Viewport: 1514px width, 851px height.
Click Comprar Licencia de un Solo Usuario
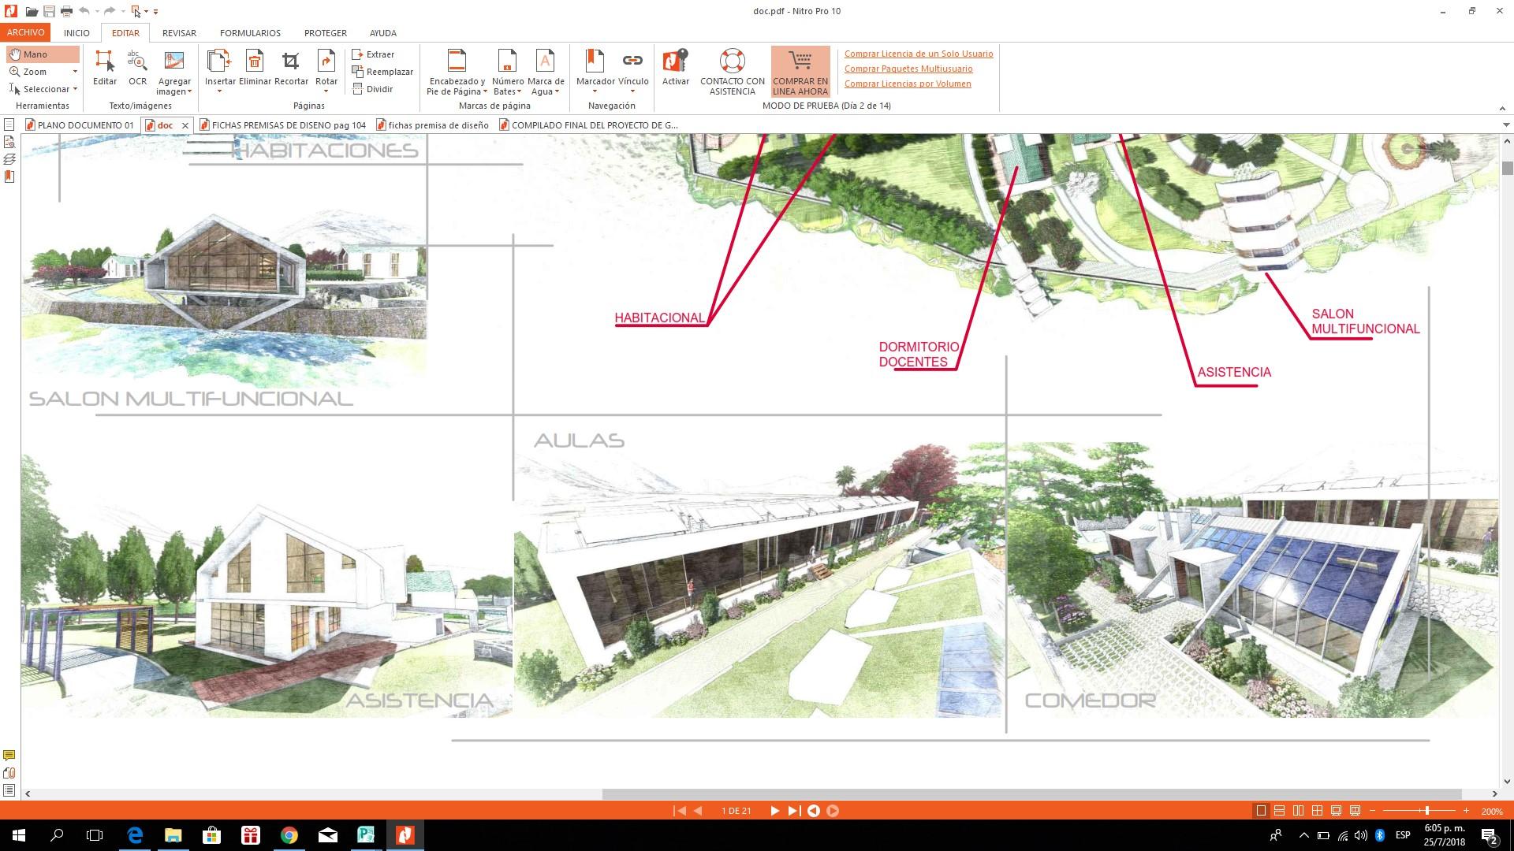click(x=918, y=54)
